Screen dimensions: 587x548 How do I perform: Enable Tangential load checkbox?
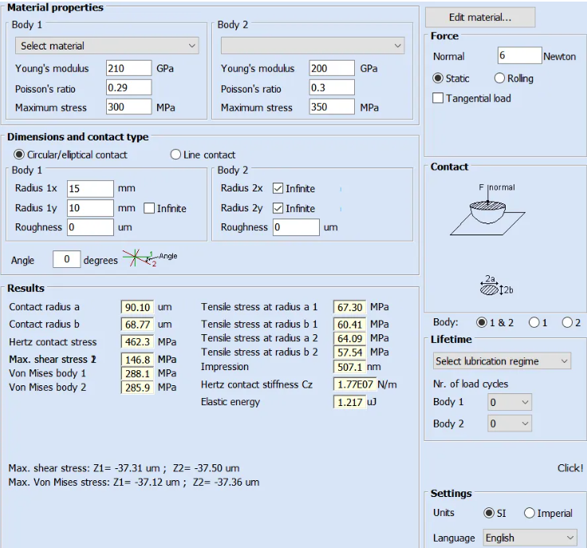coord(471,98)
